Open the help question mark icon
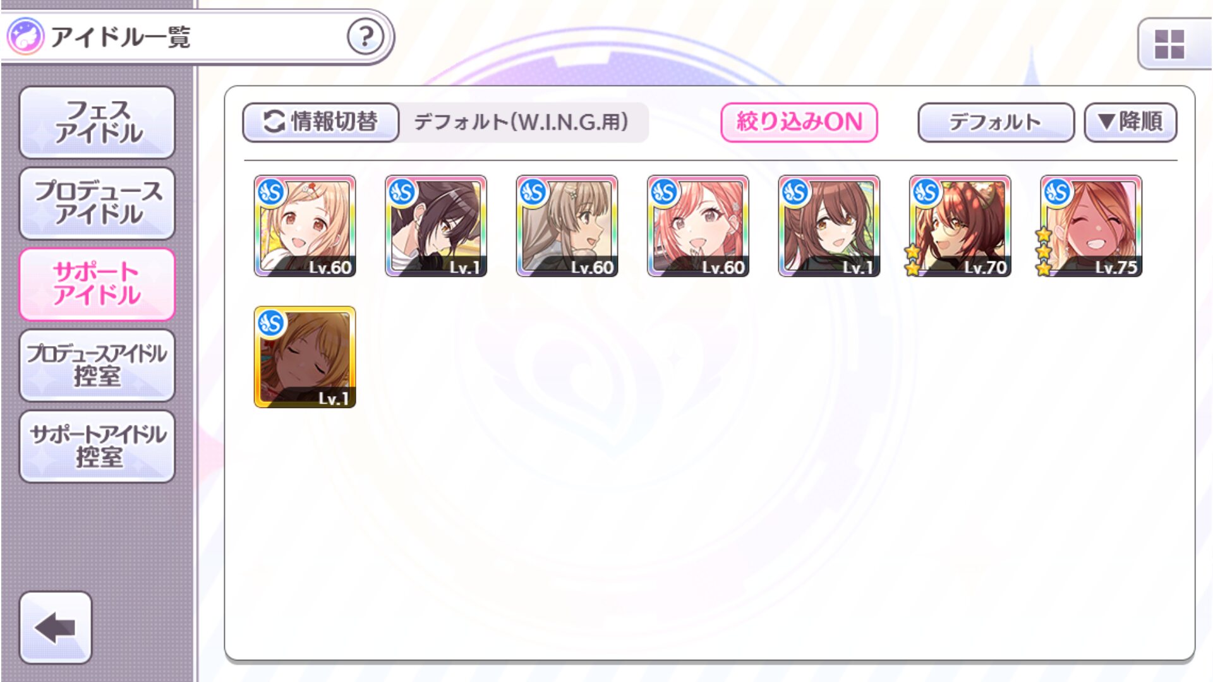 365,37
